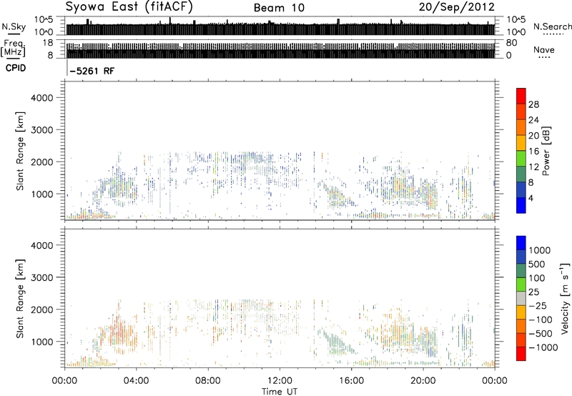
Task: Click the date '20/Sep/2012'
Action: [x=456, y=6]
